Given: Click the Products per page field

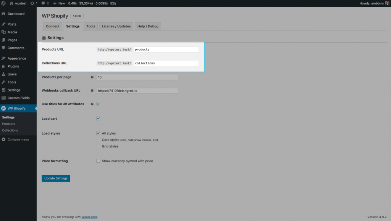Looking at the screenshot, I should [137, 77].
